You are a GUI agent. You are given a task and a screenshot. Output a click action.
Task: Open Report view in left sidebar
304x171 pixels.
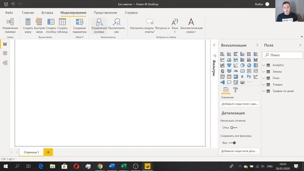(5, 44)
